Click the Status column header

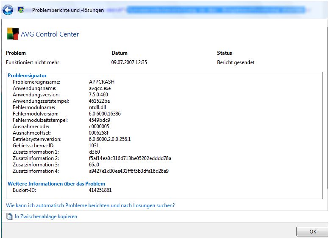pyautogui.click(x=224, y=53)
